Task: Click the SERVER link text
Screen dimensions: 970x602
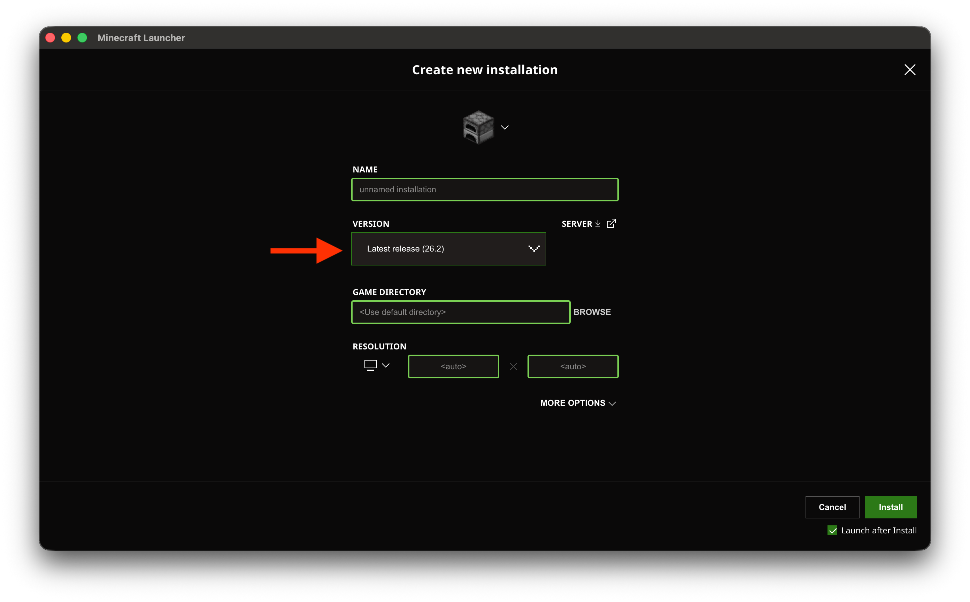Action: [x=577, y=224]
